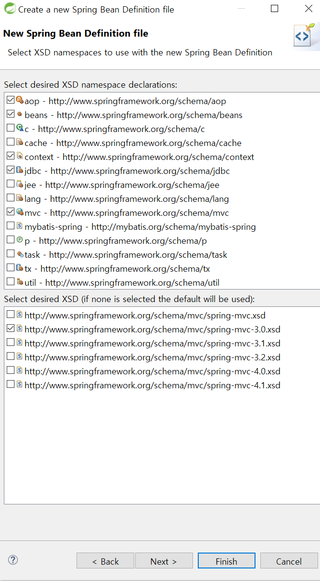
Task: Click the tx namespace icon
Action: [x=20, y=268]
